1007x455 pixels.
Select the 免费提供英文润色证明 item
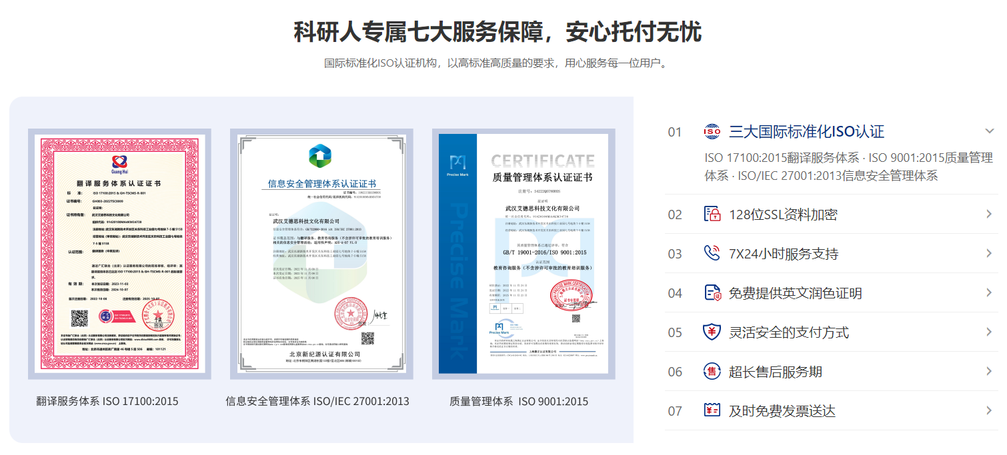click(x=795, y=293)
